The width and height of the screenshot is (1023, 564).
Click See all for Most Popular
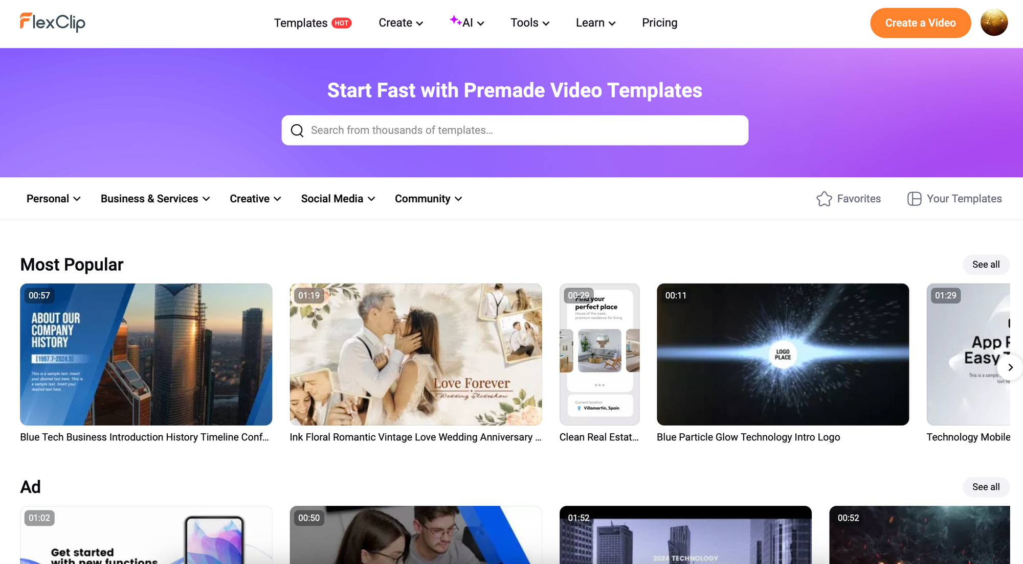click(986, 265)
